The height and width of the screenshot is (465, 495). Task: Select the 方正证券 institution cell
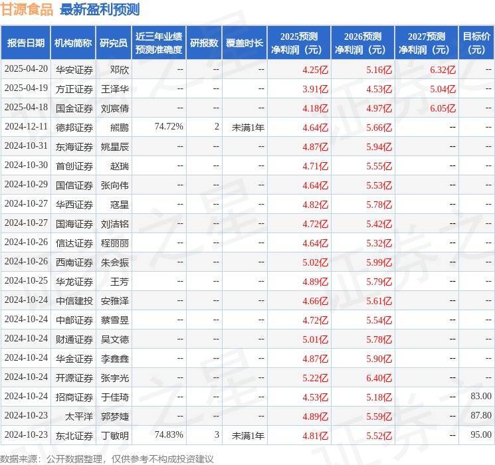point(74,89)
